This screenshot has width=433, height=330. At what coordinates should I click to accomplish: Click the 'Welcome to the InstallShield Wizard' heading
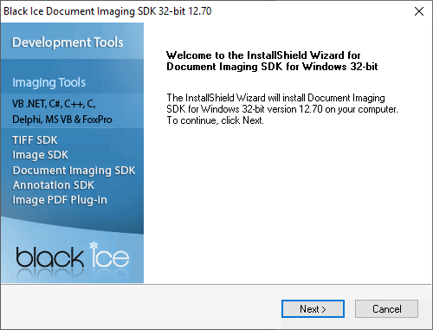pos(272,61)
